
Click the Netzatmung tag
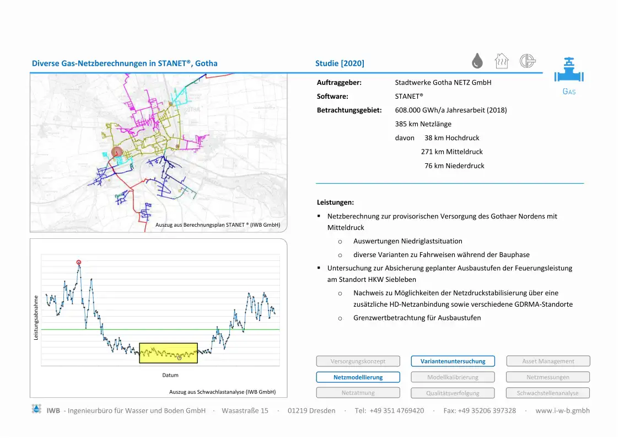click(358, 393)
